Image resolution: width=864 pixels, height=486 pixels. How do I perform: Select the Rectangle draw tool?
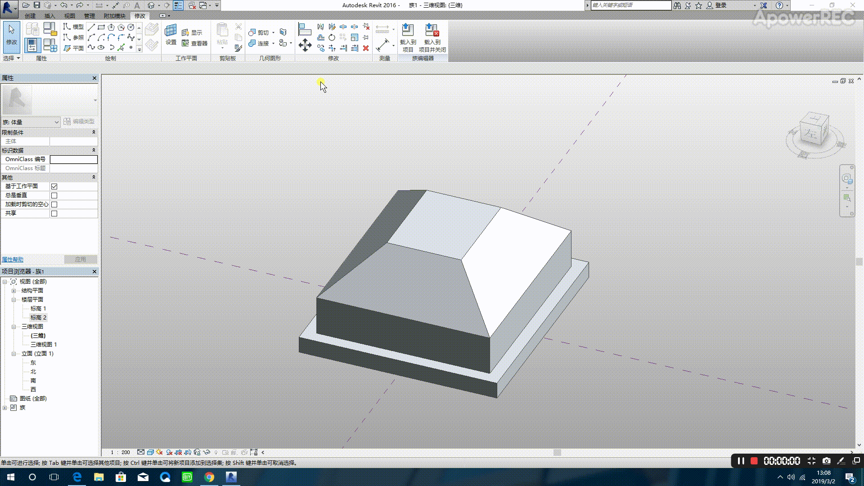coord(101,27)
